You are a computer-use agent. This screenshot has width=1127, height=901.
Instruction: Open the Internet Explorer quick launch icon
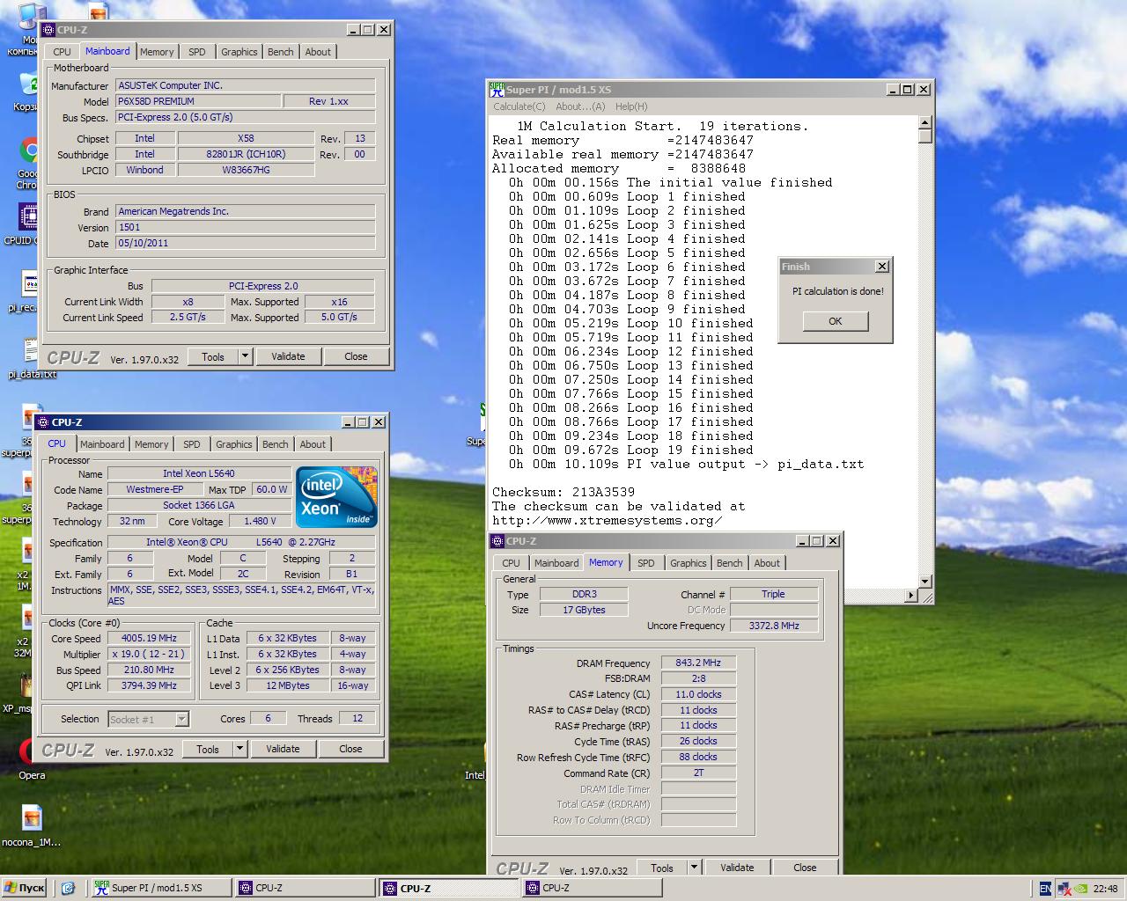[68, 888]
